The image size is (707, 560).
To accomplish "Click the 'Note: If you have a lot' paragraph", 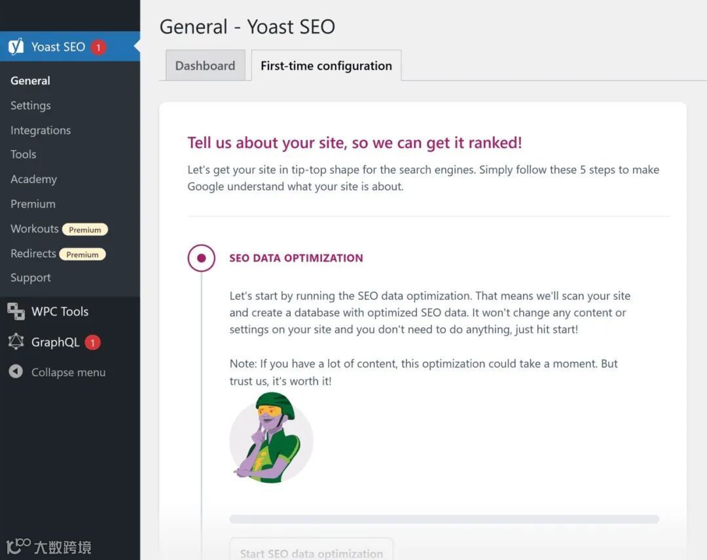I will 424,372.
